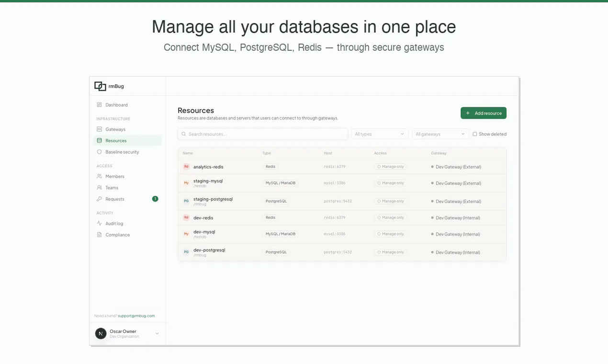Open the dev-redis resource

203,217
